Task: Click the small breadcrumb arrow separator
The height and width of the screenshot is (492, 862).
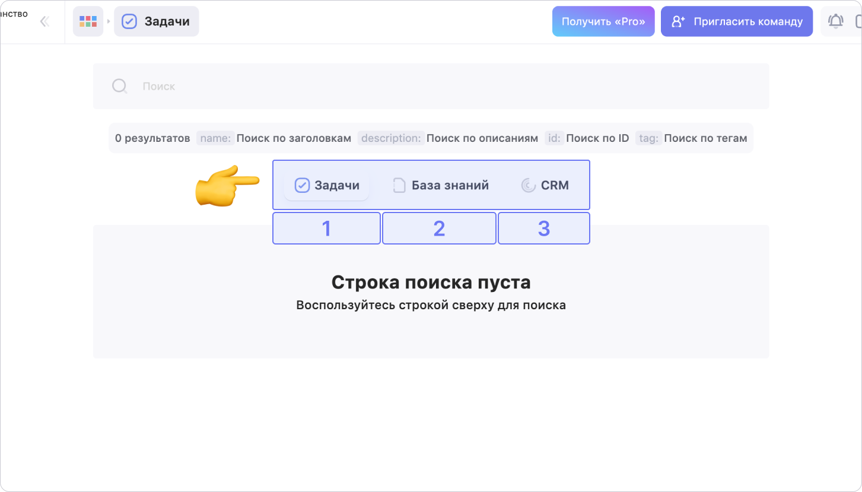Action: [x=109, y=22]
